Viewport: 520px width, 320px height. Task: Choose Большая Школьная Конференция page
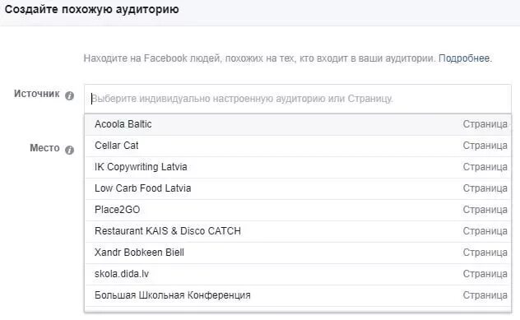298,295
